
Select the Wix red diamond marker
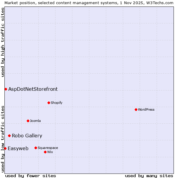[x=45, y=152]
